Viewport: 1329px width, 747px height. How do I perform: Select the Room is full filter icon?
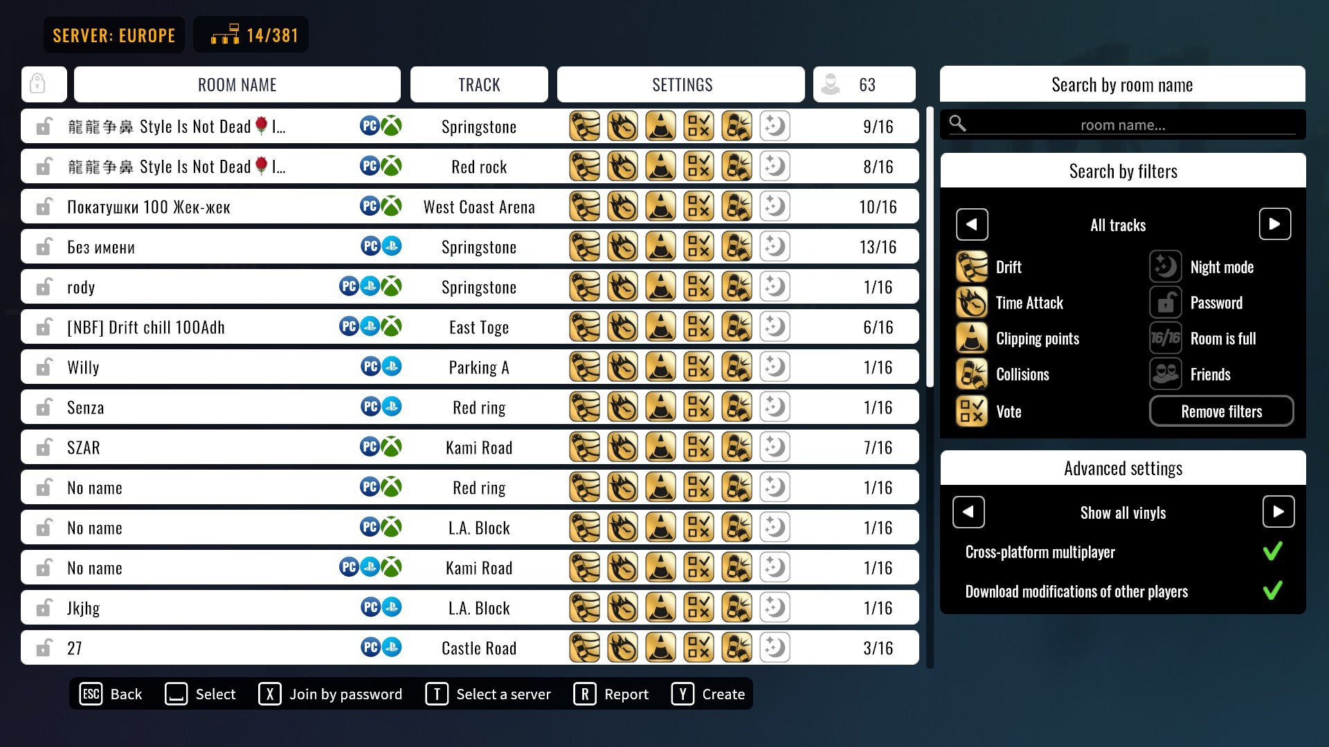click(1166, 338)
